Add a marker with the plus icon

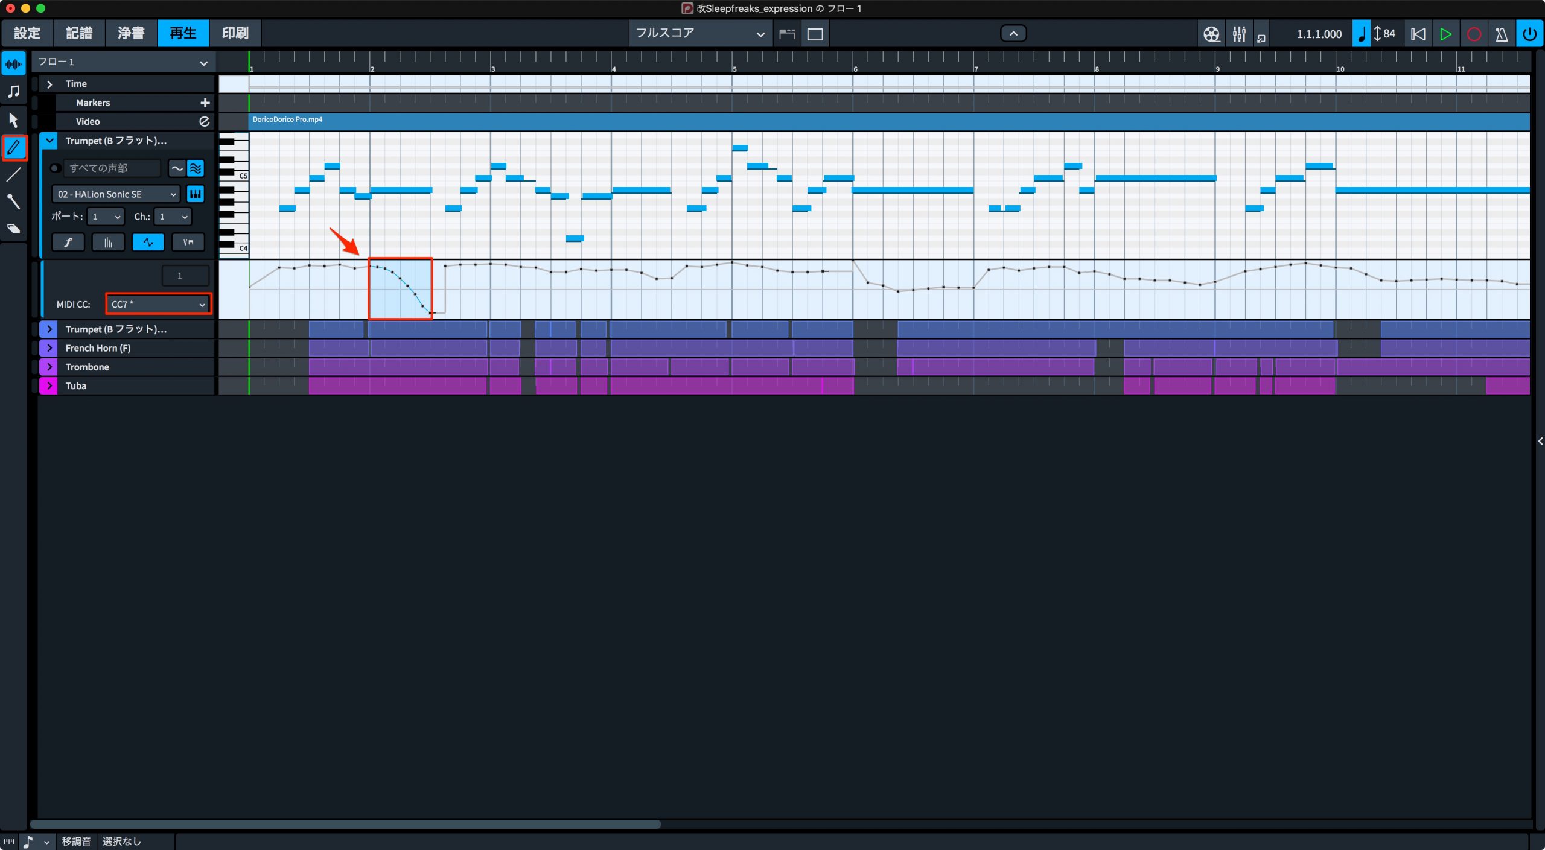(x=205, y=103)
